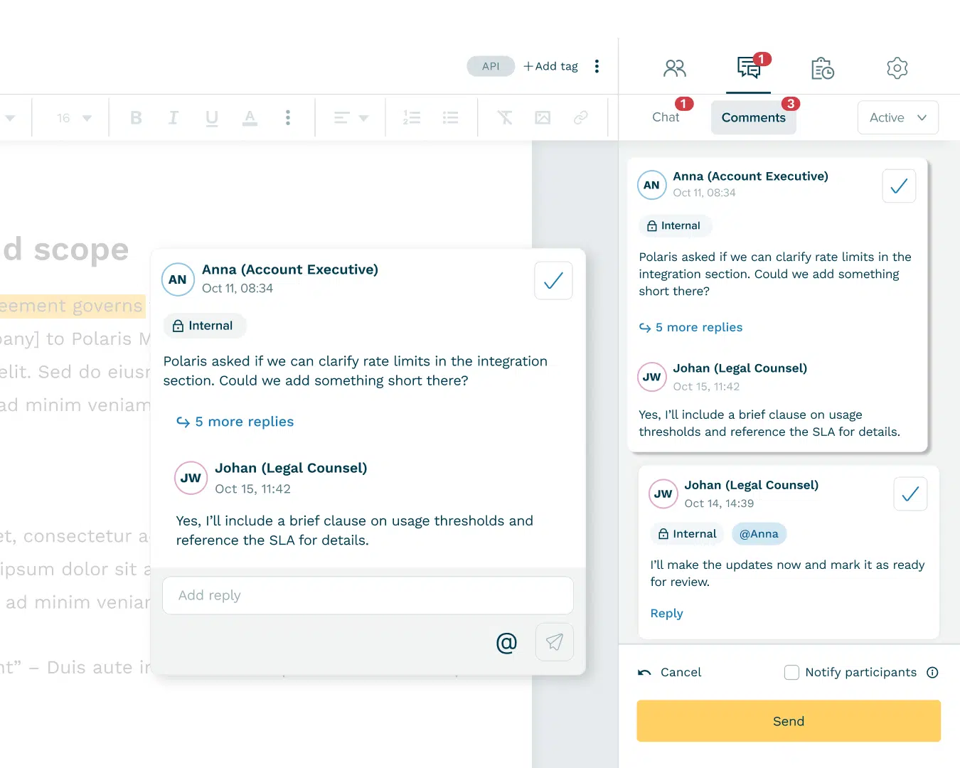Resolve Johan's Oct 14 comment with checkmark
Screen dimensions: 960x768
tap(910, 494)
